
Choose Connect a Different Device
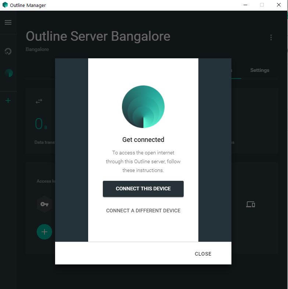(x=143, y=211)
